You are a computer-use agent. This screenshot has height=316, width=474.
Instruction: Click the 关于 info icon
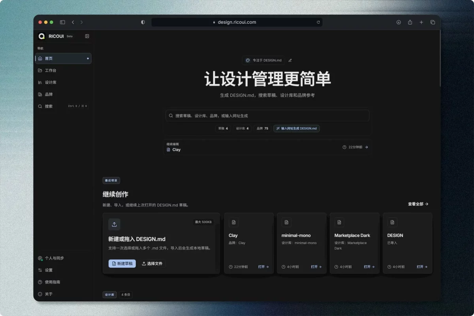(x=40, y=294)
